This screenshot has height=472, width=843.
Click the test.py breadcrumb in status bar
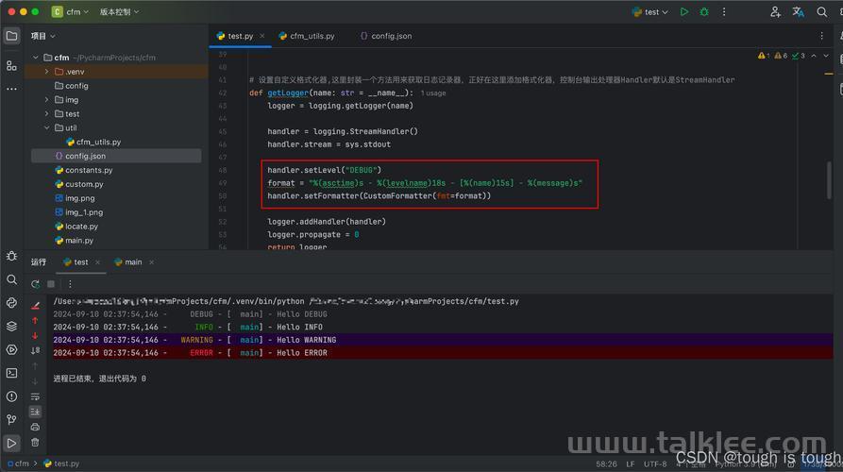coord(61,464)
